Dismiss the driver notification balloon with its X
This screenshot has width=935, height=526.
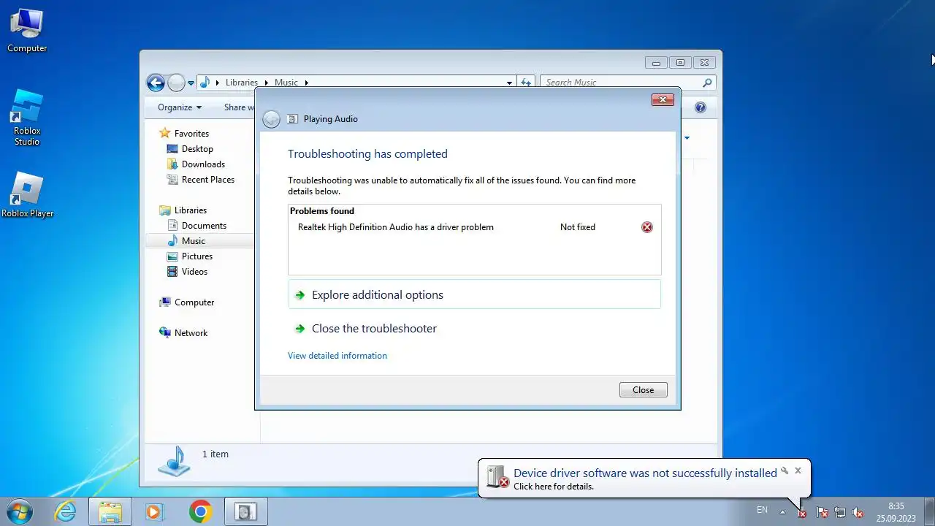point(798,471)
